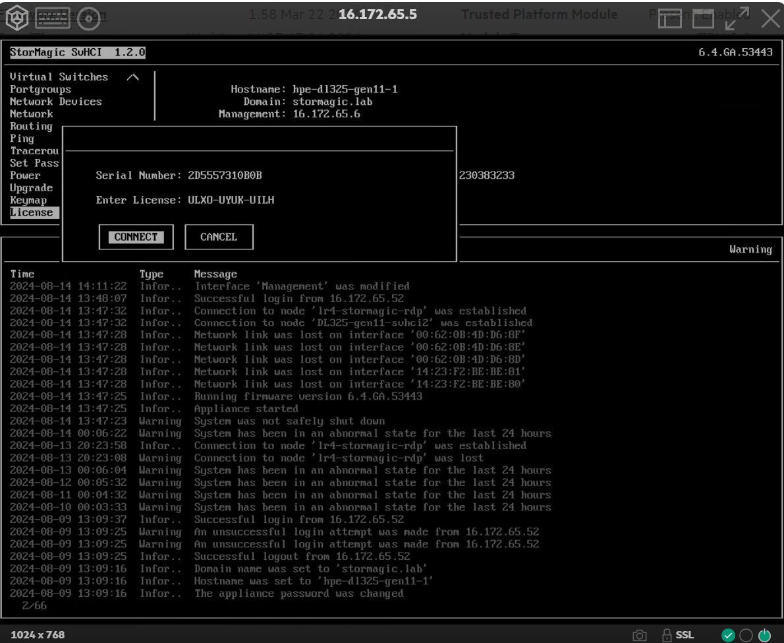
Task: Collapse menu with the caret beside Virtual Switches
Action: (x=132, y=77)
